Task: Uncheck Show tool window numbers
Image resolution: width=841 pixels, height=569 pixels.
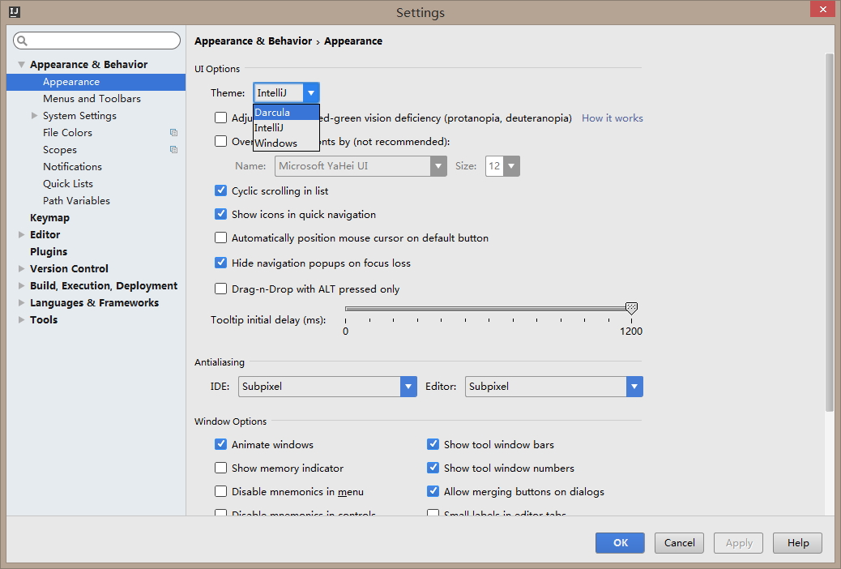Action: coord(433,468)
